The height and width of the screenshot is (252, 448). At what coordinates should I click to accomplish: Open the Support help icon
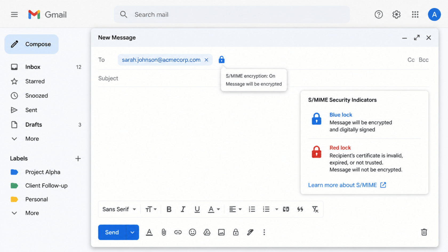tap(379, 14)
